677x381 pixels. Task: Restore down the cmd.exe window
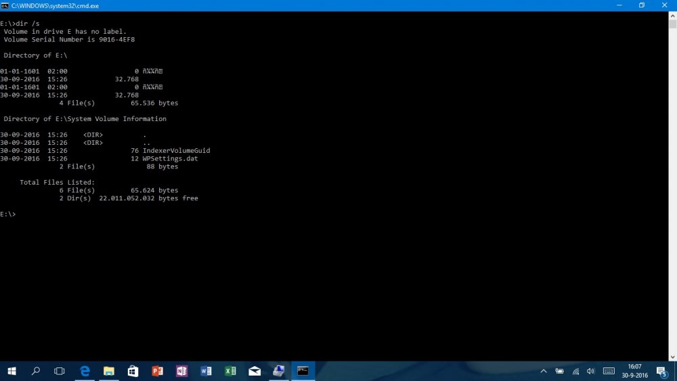click(x=642, y=5)
